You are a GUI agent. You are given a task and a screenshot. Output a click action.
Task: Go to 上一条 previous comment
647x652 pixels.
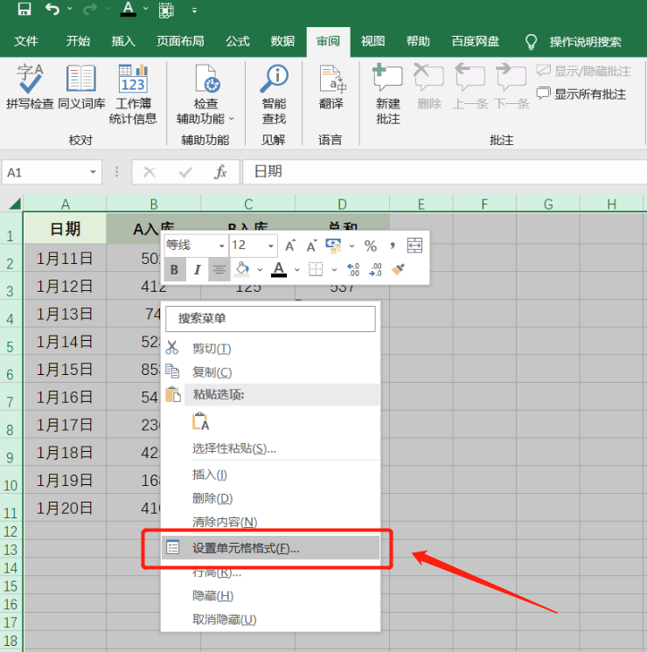(x=470, y=87)
